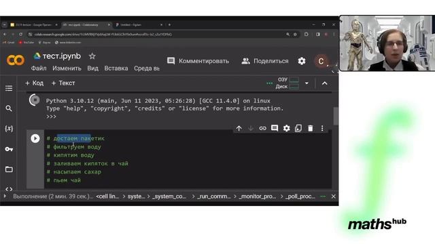Image resolution: width=435 pixels, height=244 pixels.
Task: Go back in the browser
Action: click(5, 35)
